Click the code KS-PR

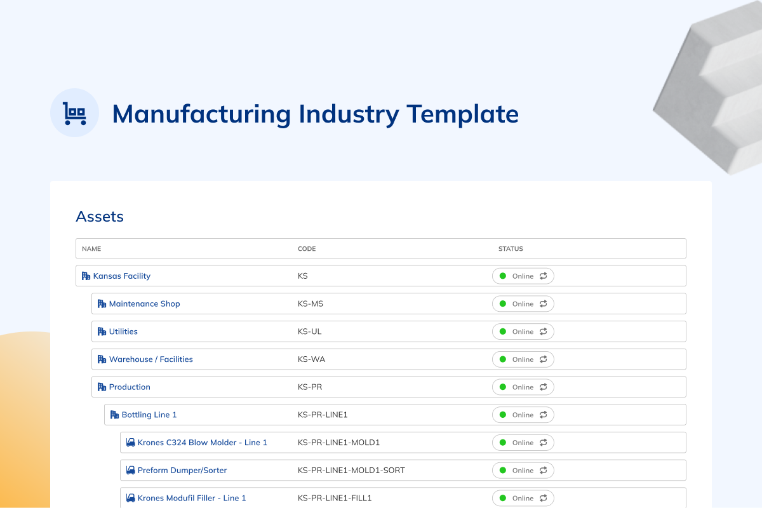click(310, 387)
